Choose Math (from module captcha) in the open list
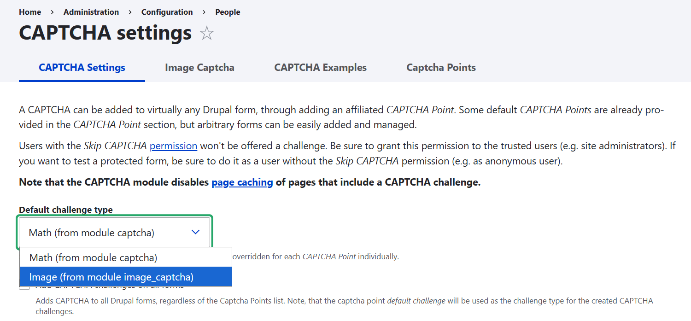The height and width of the screenshot is (321, 691). [x=94, y=257]
